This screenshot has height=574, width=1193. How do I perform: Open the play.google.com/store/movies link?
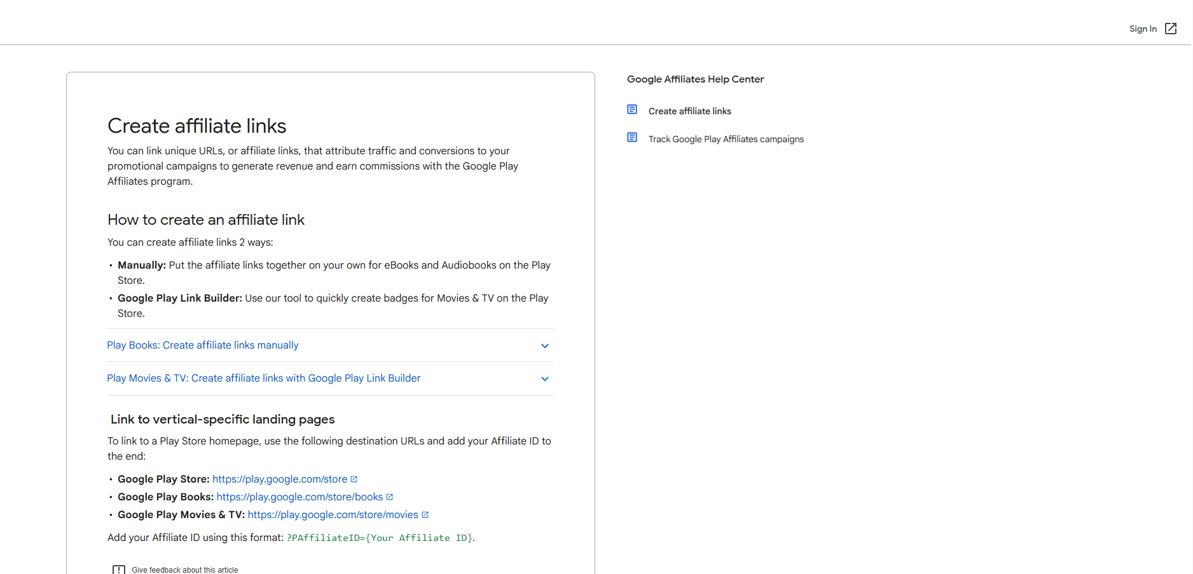[x=333, y=515]
